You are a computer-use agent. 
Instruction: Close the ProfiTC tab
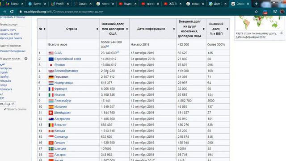click(x=68, y=4)
